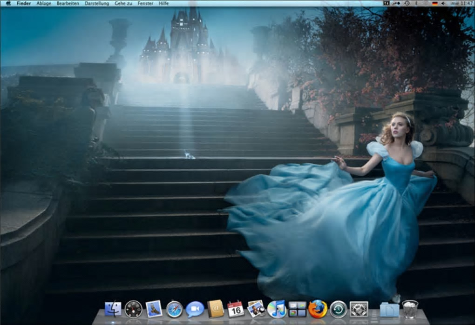This screenshot has height=325, width=475.
Task: Launch Safari browser from the Dock
Action: (x=175, y=309)
